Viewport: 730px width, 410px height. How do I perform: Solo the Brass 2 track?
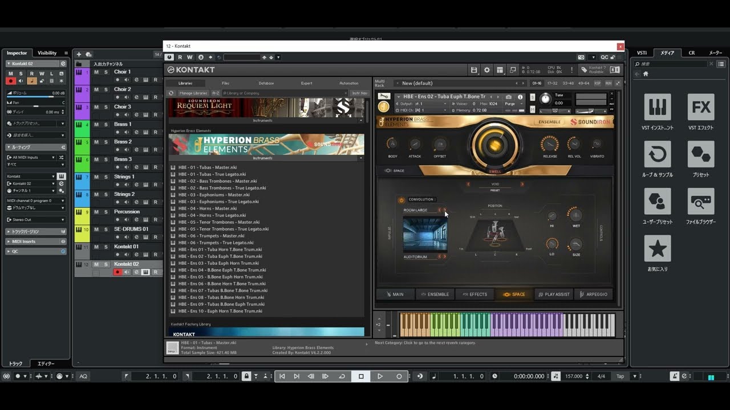click(106, 142)
